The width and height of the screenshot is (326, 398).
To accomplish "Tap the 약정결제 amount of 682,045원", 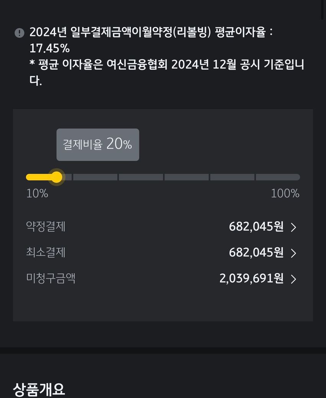I will [256, 227].
